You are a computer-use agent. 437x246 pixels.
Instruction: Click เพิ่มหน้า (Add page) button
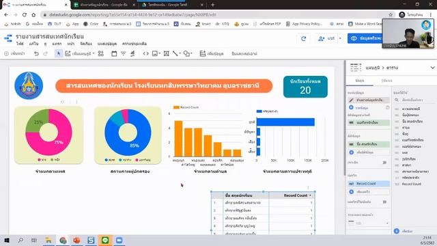pos(15,53)
